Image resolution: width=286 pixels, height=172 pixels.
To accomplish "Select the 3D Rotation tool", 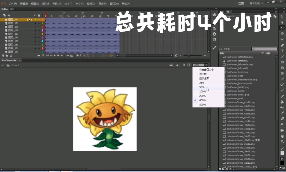I will pyautogui.click(x=282, y=34).
